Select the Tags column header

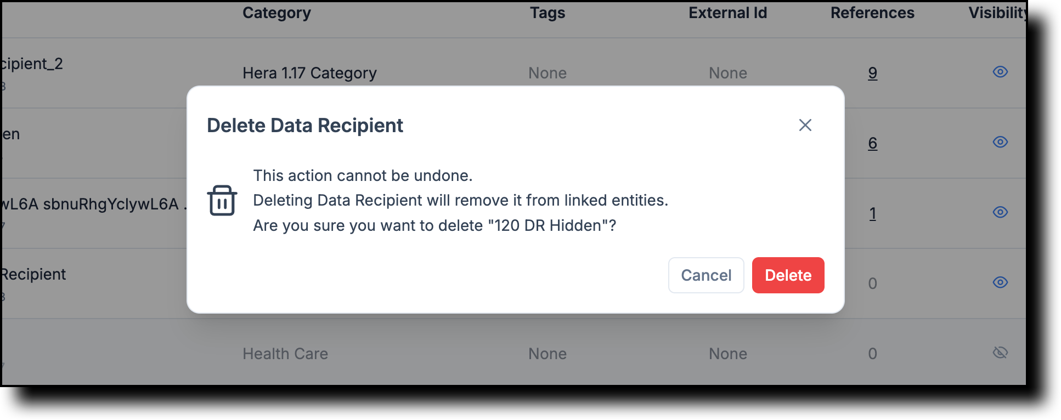pos(547,13)
